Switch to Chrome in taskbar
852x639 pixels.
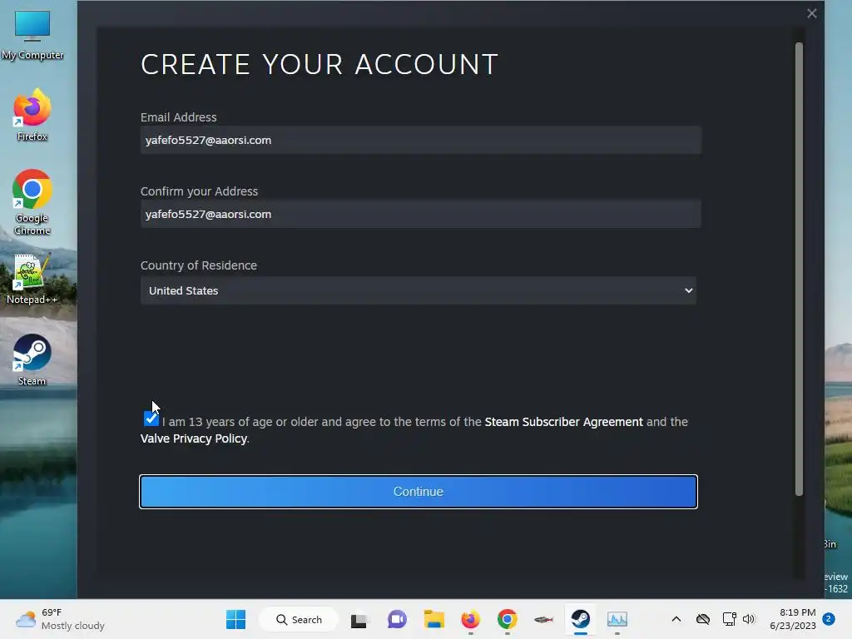tap(507, 619)
